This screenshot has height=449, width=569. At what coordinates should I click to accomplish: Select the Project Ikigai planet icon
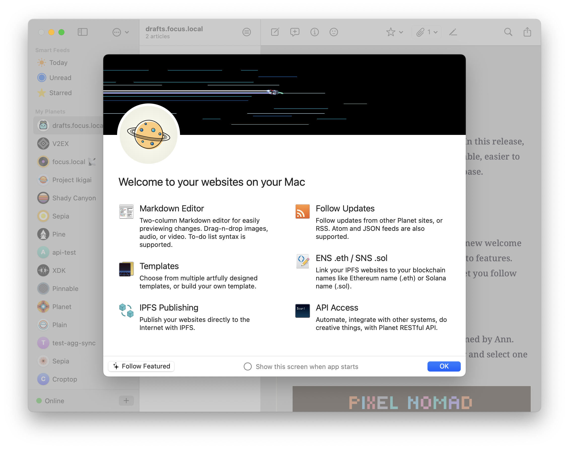coord(43,180)
